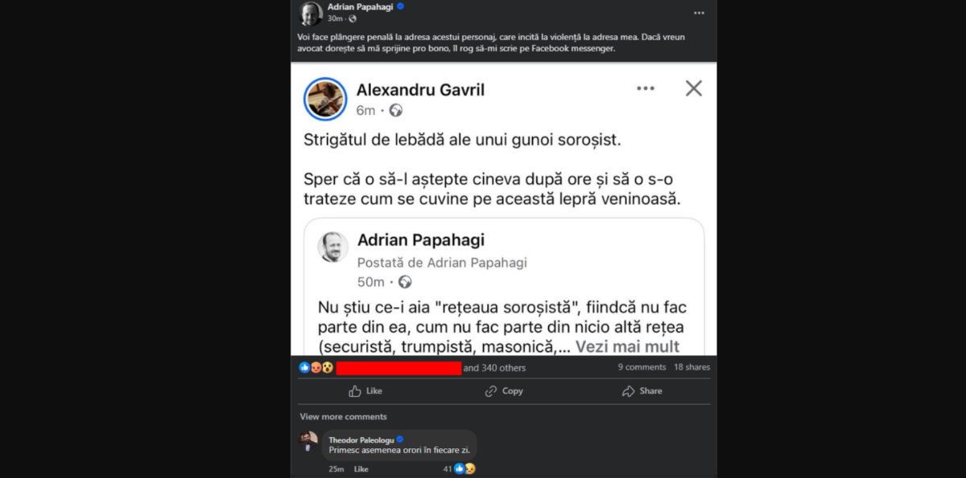
Task: Open the reaction emoji summary icons
Action: pos(316,367)
